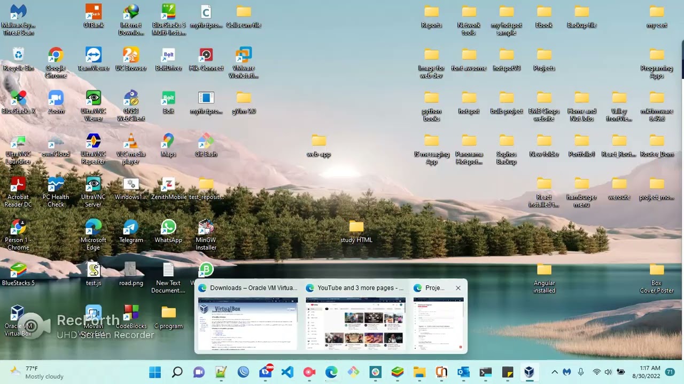Viewport: 684px width, 384px height.
Task: Select the UltraVNC Viewer desktop icon
Action: (94, 106)
